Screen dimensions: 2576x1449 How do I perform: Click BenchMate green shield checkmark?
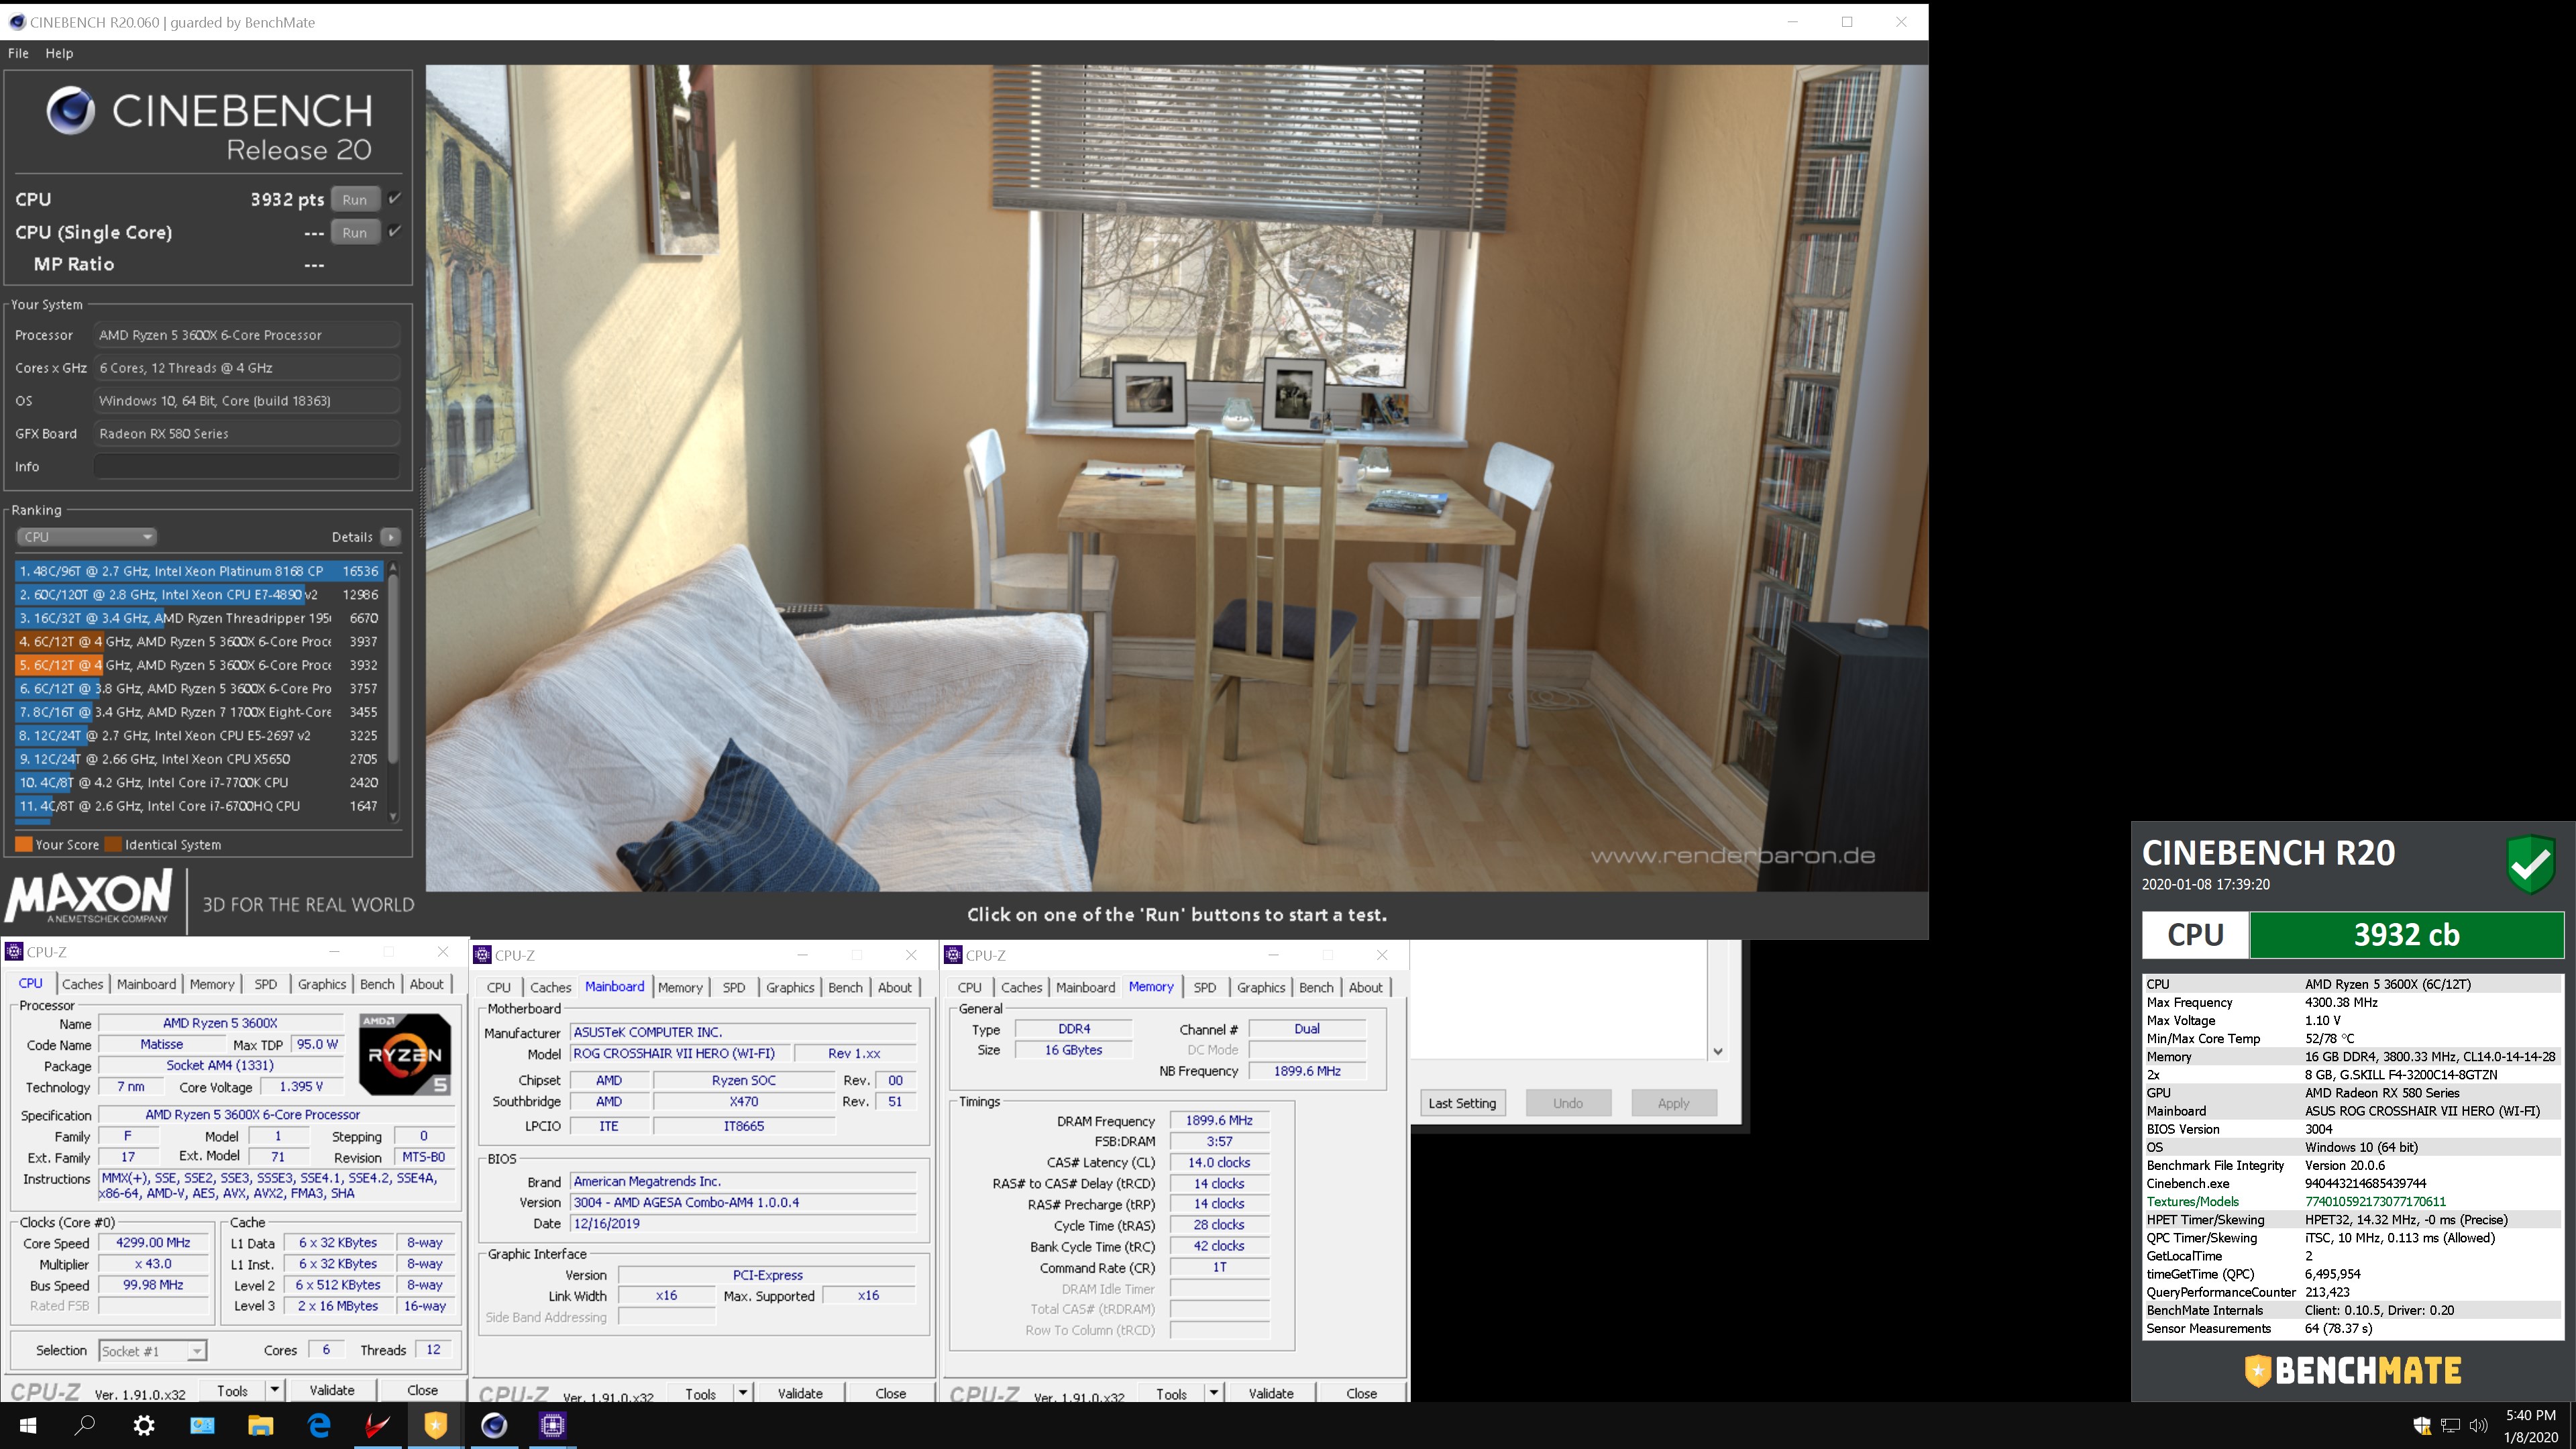(x=2531, y=864)
